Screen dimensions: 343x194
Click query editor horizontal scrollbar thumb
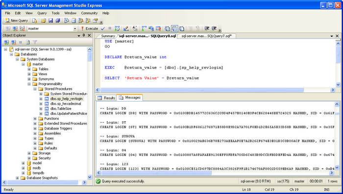pyautogui.click(x=202, y=90)
